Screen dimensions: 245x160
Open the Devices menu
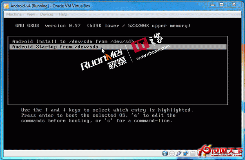[47, 14]
